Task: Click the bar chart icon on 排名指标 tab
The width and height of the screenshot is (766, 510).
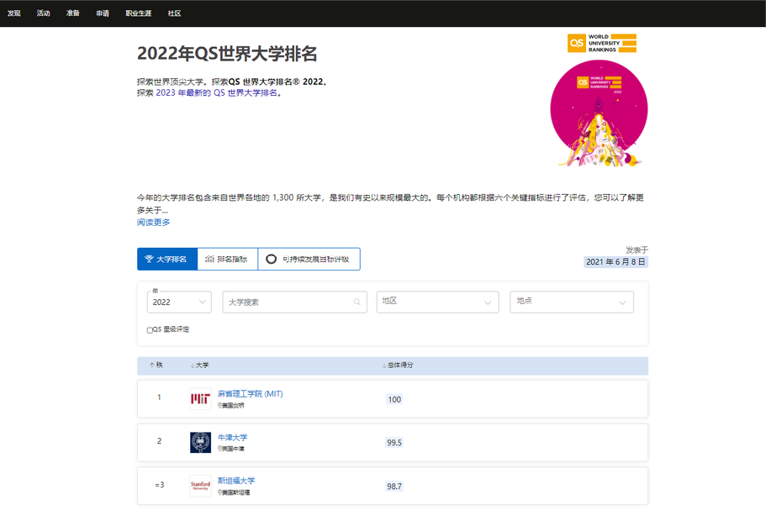Action: [209, 259]
